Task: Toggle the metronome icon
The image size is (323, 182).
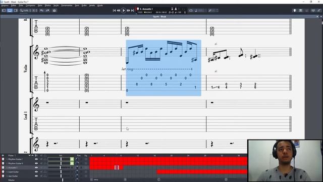Action: pyautogui.click(x=176, y=9)
